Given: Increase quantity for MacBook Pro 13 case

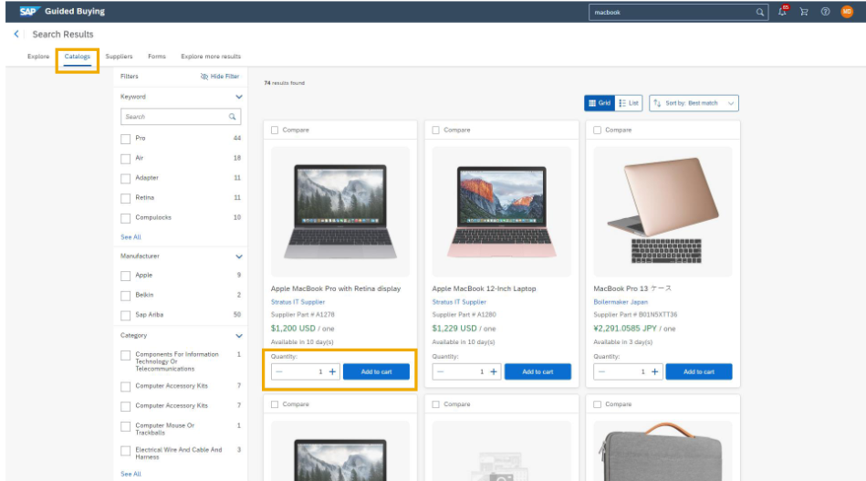Looking at the screenshot, I should pos(655,371).
